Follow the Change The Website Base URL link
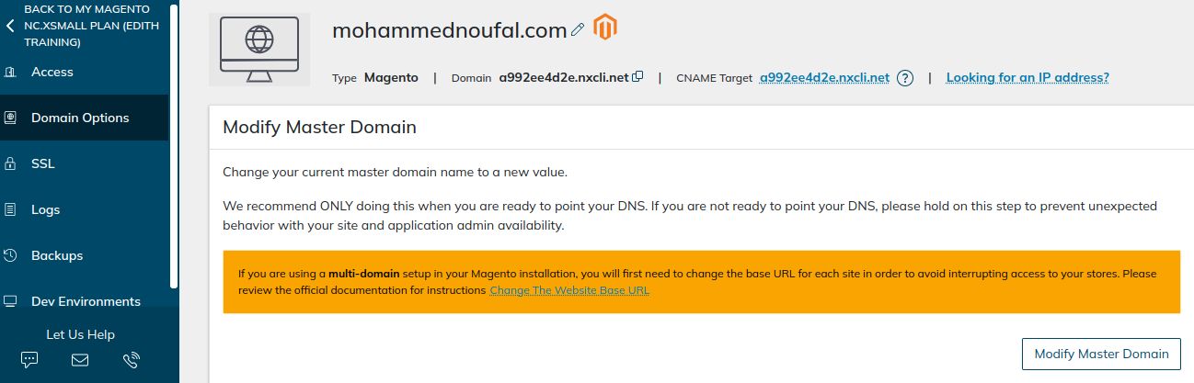Viewport: 1194px width, 383px height. click(x=569, y=290)
